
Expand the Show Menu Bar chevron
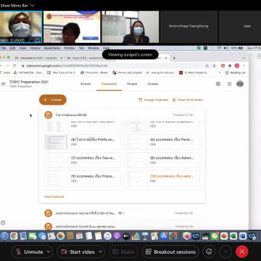tap(33, 5)
